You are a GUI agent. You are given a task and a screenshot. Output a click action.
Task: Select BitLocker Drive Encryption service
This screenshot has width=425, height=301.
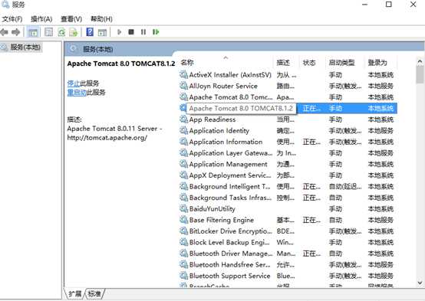click(288, 231)
